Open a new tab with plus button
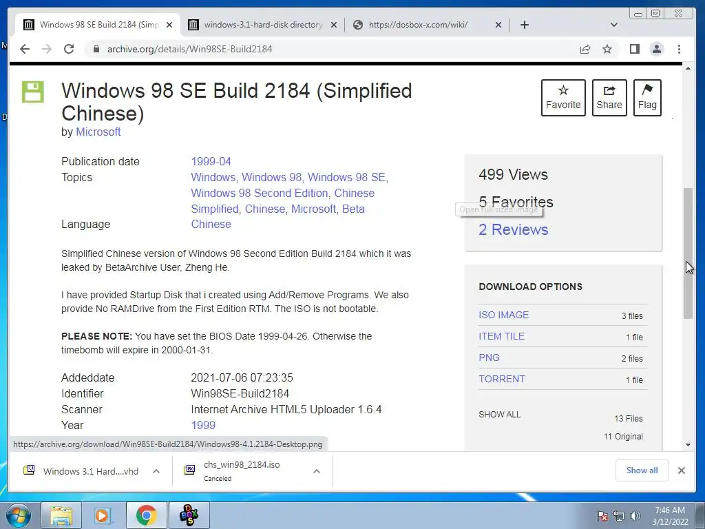This screenshot has width=705, height=529. click(524, 25)
